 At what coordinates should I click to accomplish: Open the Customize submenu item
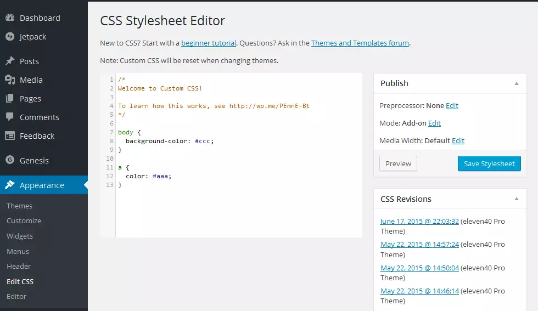[24, 221]
